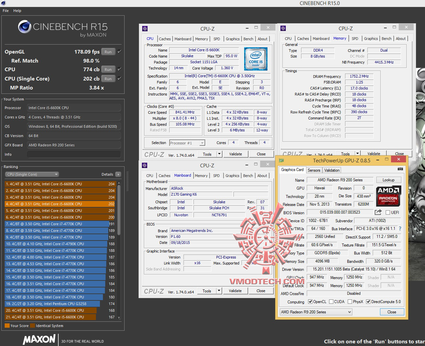This screenshot has height=346, width=425.
Task: Click Validate in the CPU-Z Processor window
Action: pyautogui.click(x=235, y=154)
